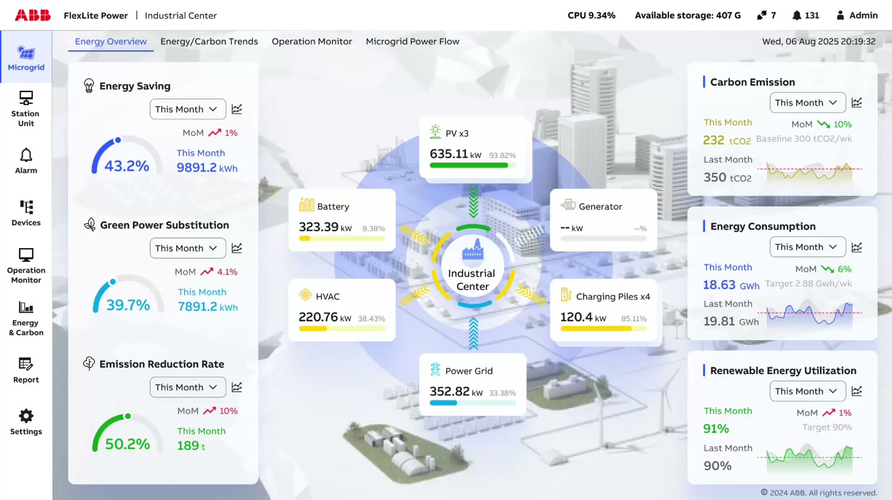Viewport: 892px width, 500px height.
Task: Expand Renewable Energy Utilization period dropdown
Action: point(808,391)
